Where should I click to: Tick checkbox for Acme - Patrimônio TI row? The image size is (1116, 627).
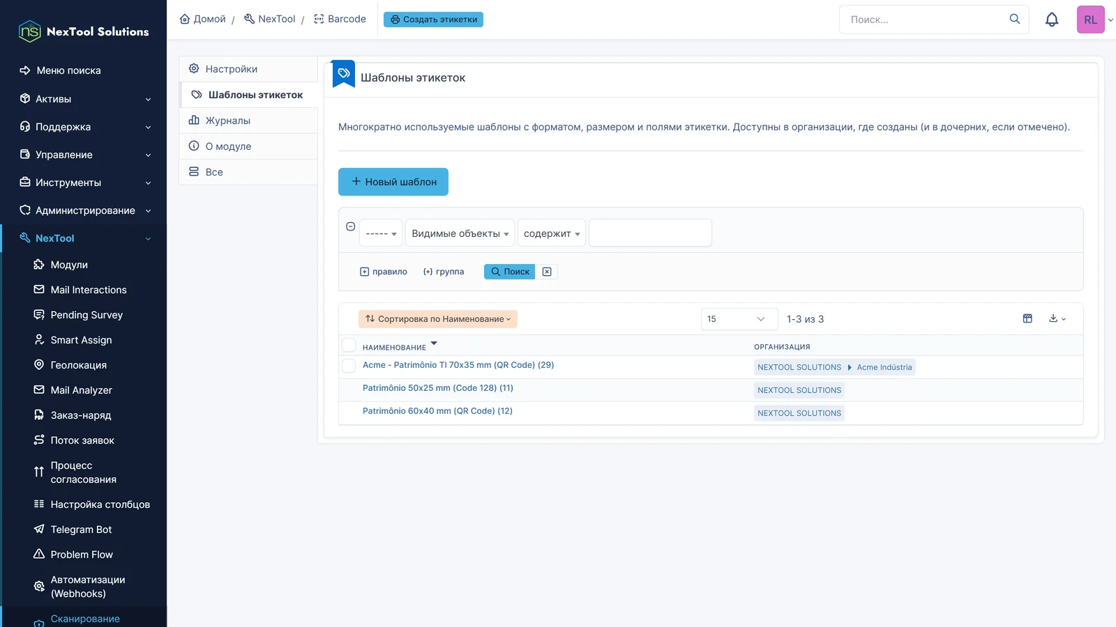click(x=349, y=365)
